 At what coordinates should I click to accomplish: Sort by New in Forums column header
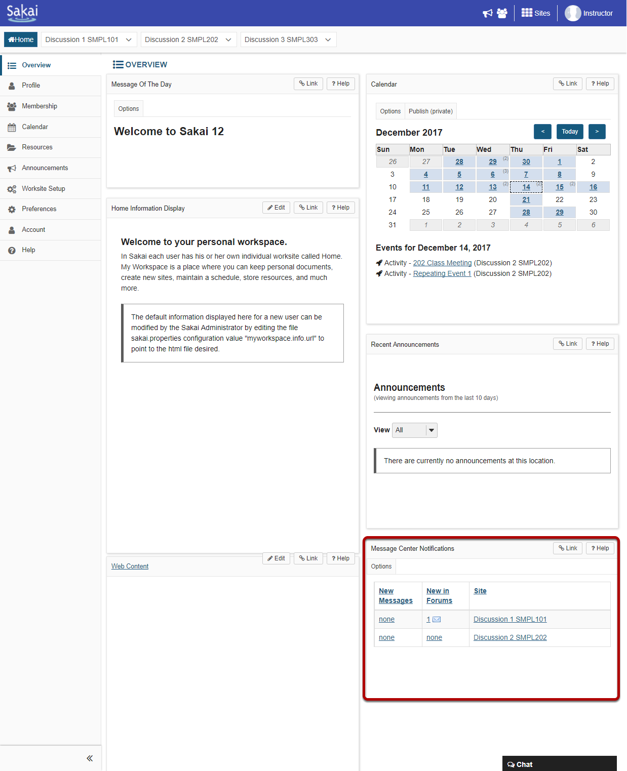(x=439, y=596)
